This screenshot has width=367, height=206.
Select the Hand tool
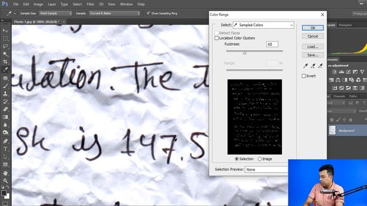pyautogui.click(x=5, y=173)
